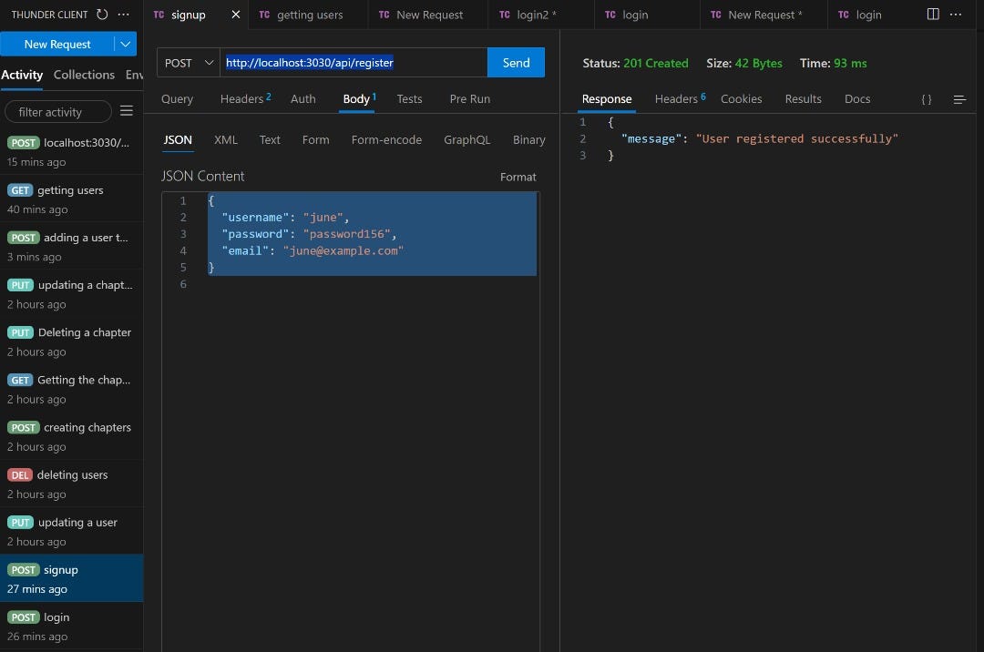The image size is (984, 652).
Task: Open the editor group ellipsis menu
Action: (958, 14)
